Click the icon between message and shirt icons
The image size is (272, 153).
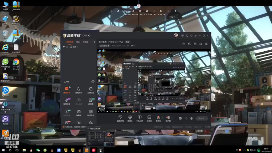pos(187,36)
